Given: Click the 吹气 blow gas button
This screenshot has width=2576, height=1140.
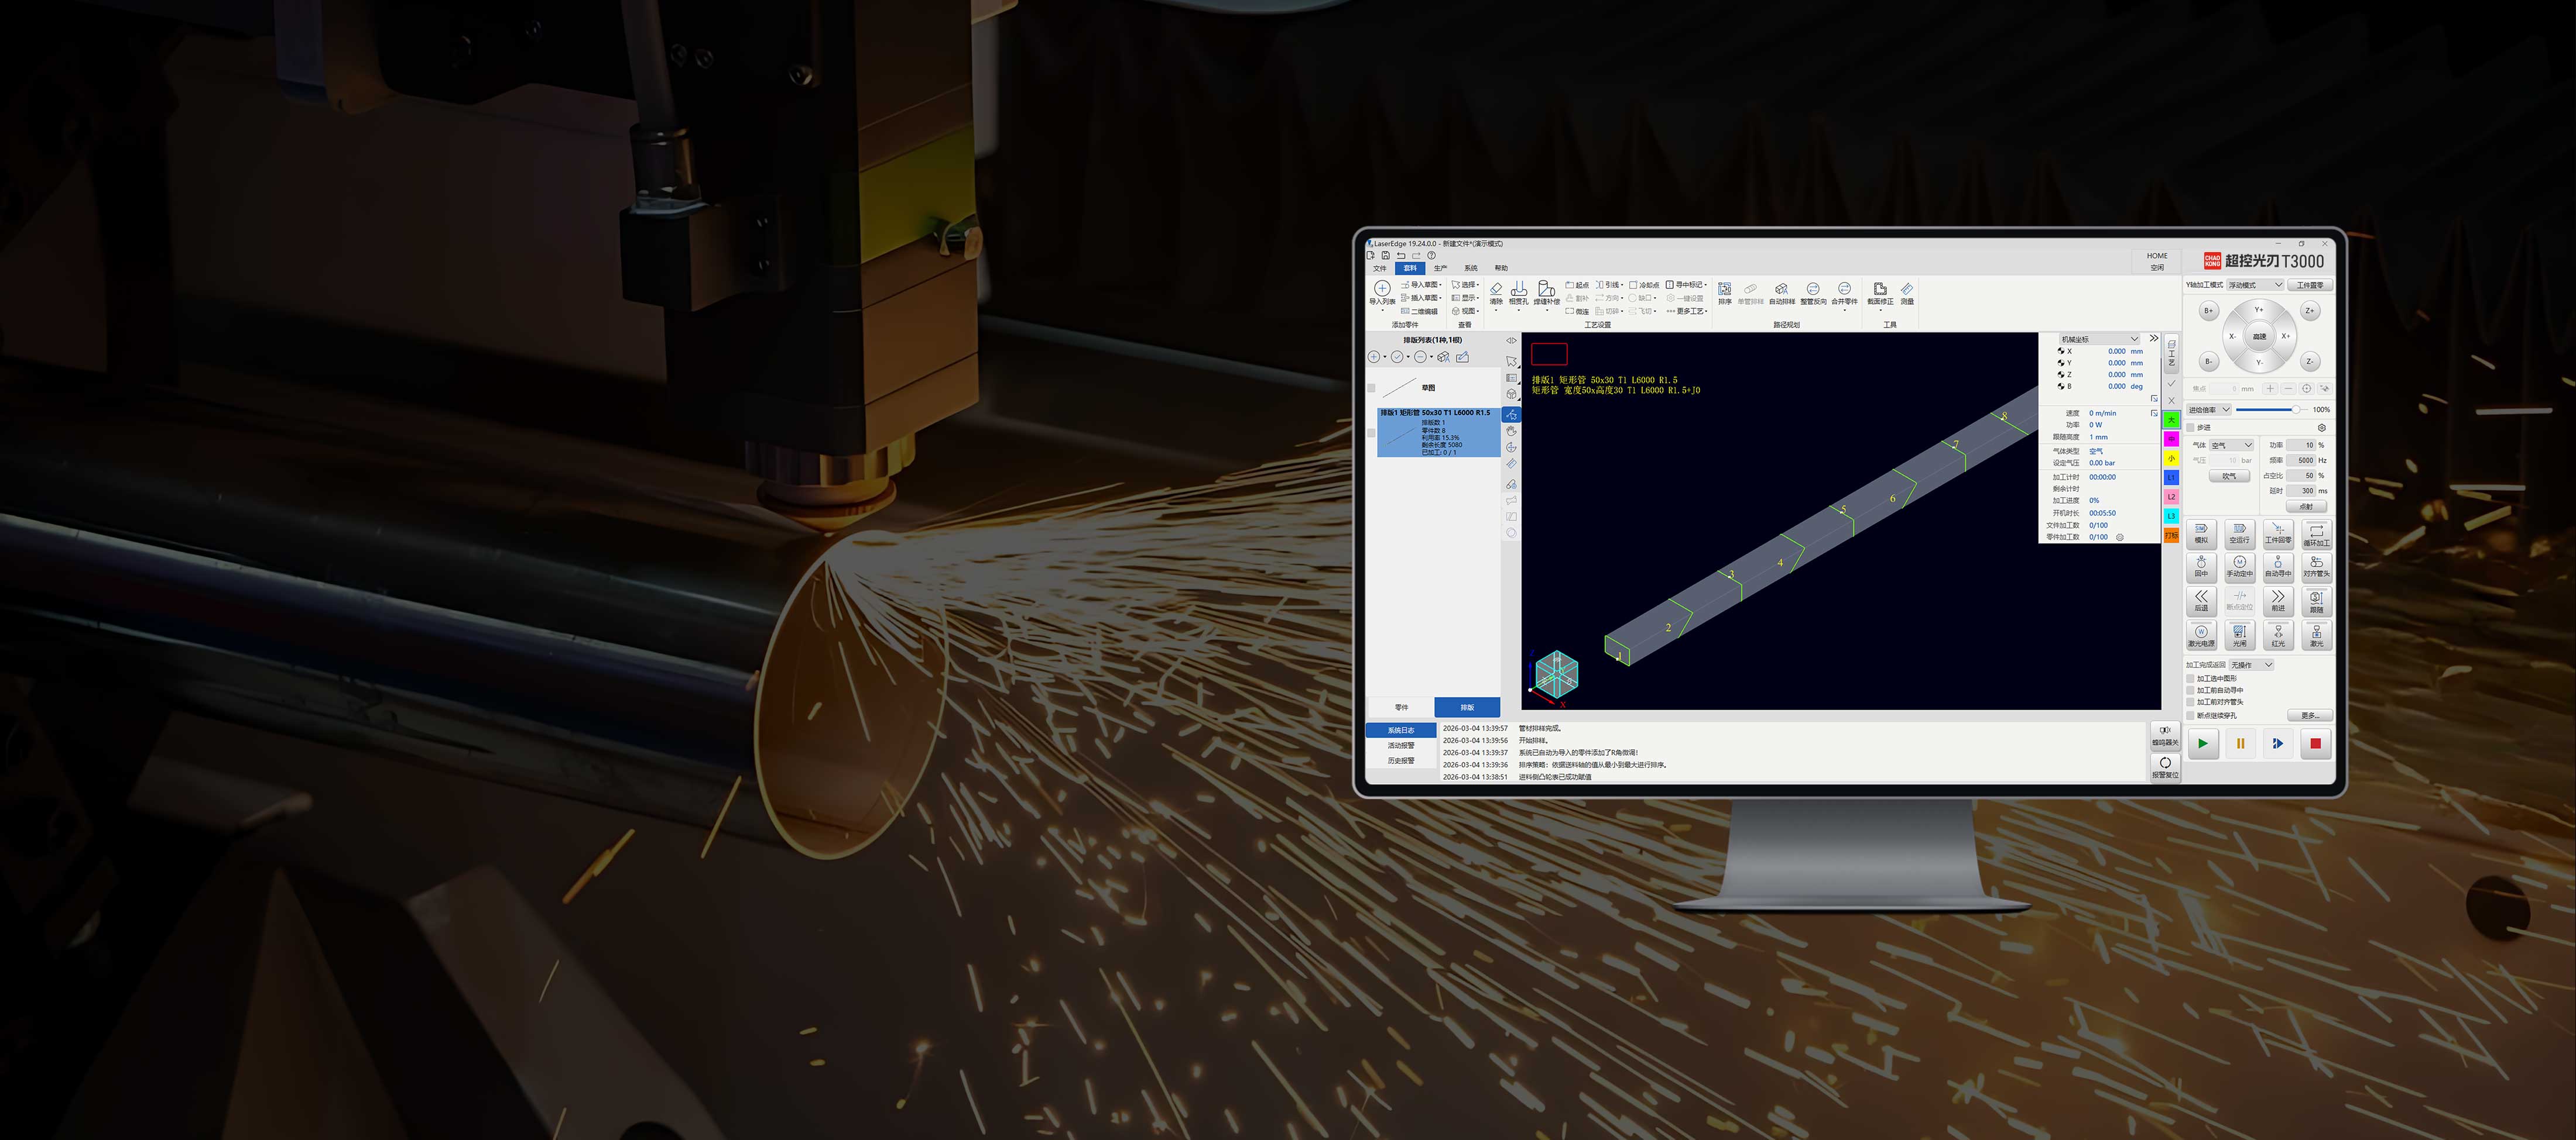Looking at the screenshot, I should [x=2229, y=477].
